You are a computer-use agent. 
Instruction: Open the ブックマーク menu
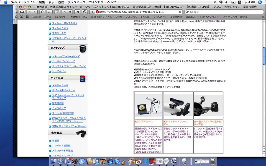click(76, 2)
